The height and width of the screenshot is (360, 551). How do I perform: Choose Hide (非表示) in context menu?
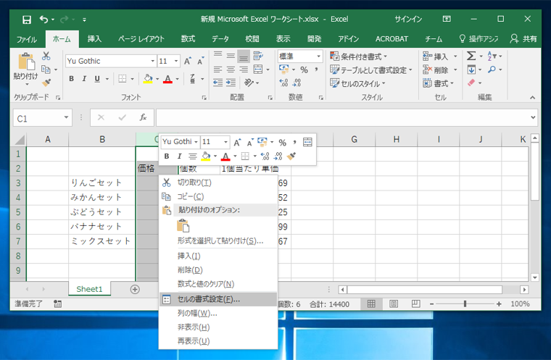click(218, 327)
